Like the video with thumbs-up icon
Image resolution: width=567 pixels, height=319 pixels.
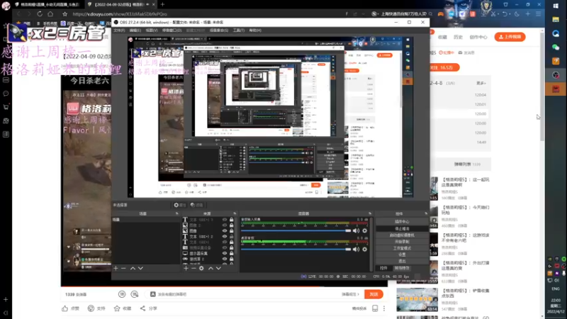[64, 308]
